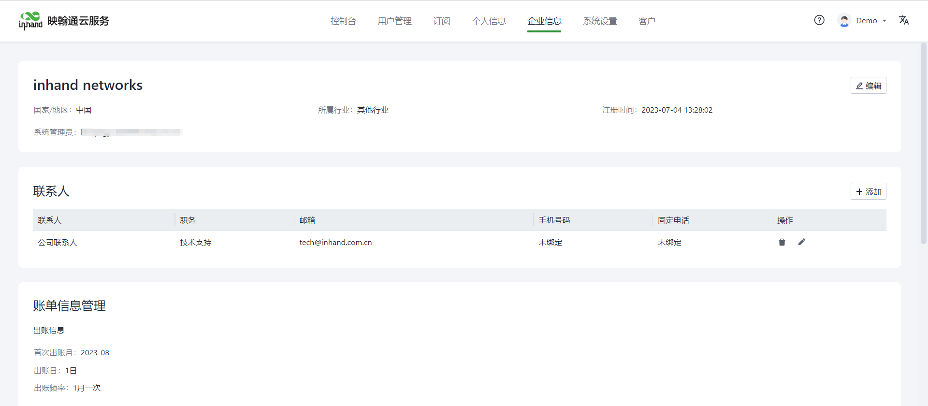This screenshot has height=406, width=928.
Task: Go to 用户管理 tab
Action: (x=394, y=21)
